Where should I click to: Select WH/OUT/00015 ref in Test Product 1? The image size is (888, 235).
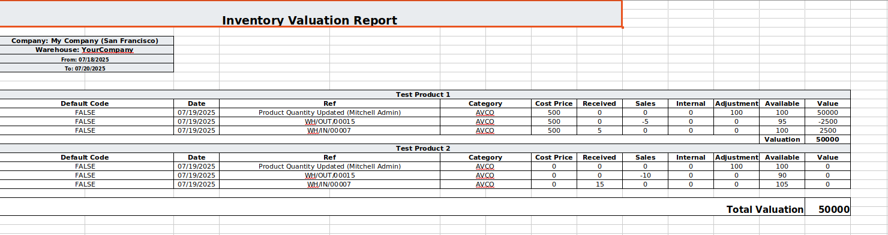click(x=330, y=121)
